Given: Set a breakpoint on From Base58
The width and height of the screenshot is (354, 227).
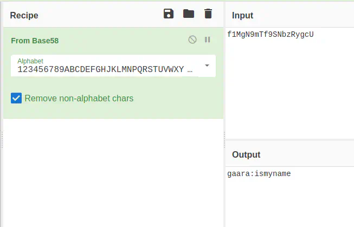Looking at the screenshot, I should [207, 40].
